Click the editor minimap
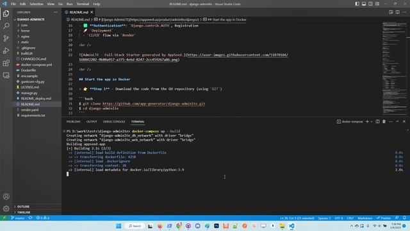This screenshot has height=231, width=410. [x=395, y=69]
